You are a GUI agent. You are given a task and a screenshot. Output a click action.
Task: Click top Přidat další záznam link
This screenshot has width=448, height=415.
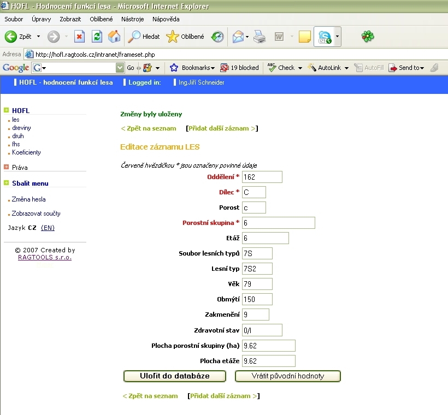click(222, 128)
